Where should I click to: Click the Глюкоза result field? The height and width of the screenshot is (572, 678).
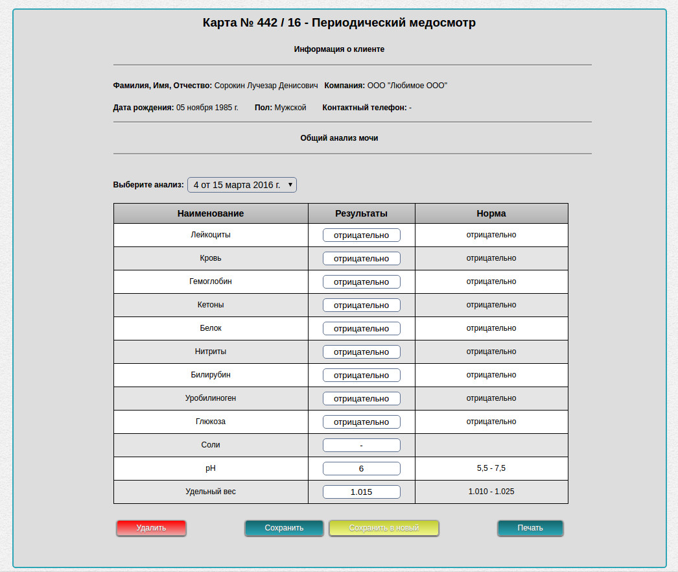tap(361, 422)
